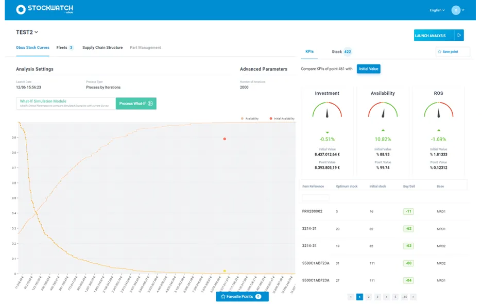This screenshot has width=482, height=304.
Task: Click the yellow selected point on chart
Action: click(225, 271)
